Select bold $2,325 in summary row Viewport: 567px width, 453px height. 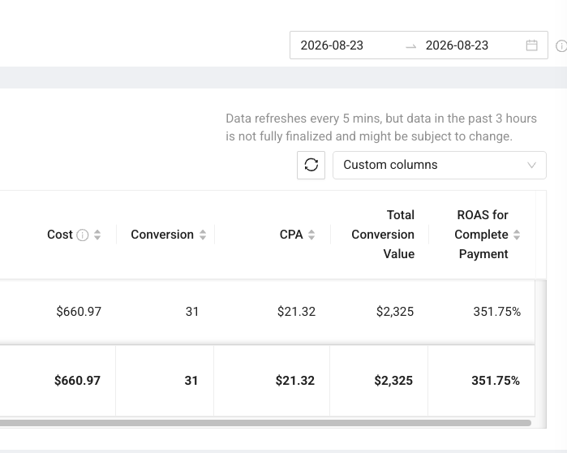(x=393, y=381)
